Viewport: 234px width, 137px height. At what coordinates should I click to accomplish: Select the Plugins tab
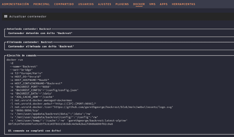point(122,4)
